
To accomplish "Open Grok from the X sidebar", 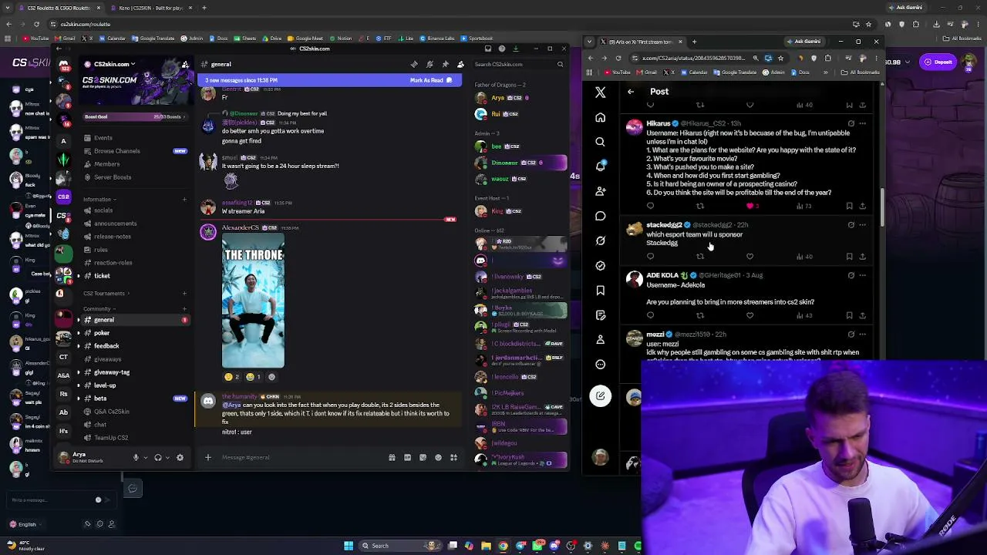I will [600, 240].
